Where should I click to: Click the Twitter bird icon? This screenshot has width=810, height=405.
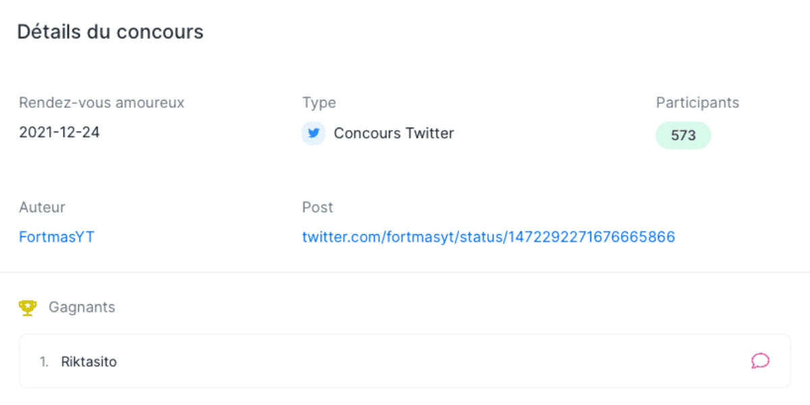click(313, 133)
